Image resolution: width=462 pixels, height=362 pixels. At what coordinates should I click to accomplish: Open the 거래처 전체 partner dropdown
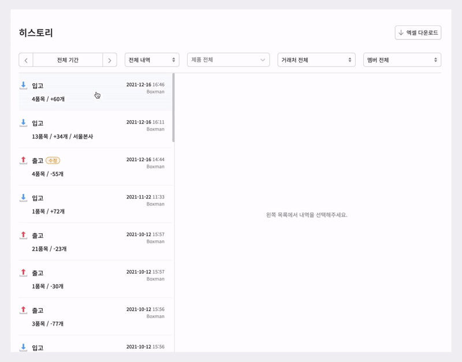[x=316, y=60]
